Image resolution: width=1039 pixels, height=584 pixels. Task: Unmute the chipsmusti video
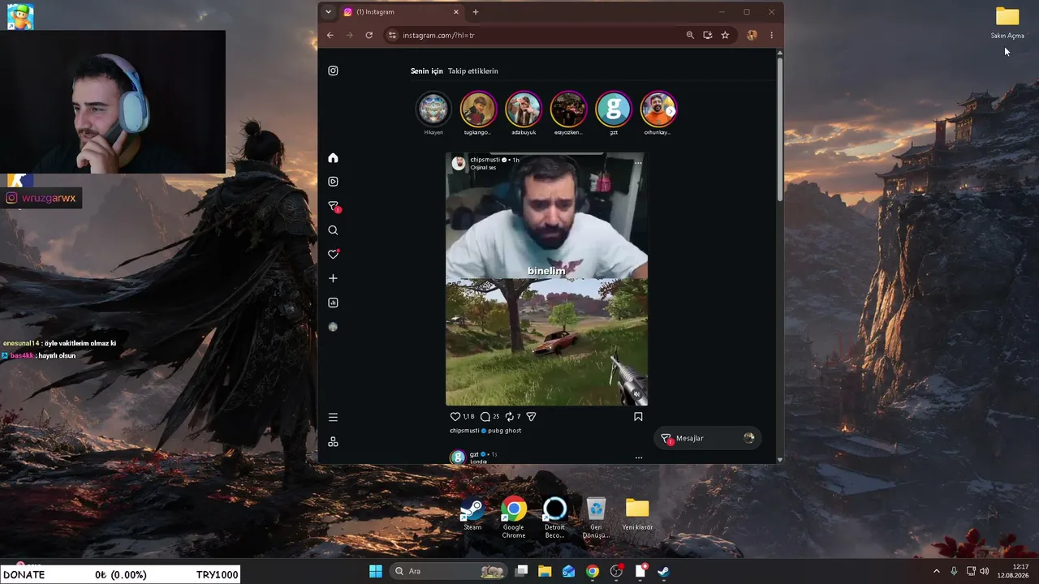(636, 394)
